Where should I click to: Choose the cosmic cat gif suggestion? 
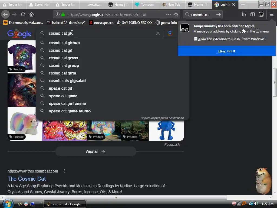[x=113, y=50]
